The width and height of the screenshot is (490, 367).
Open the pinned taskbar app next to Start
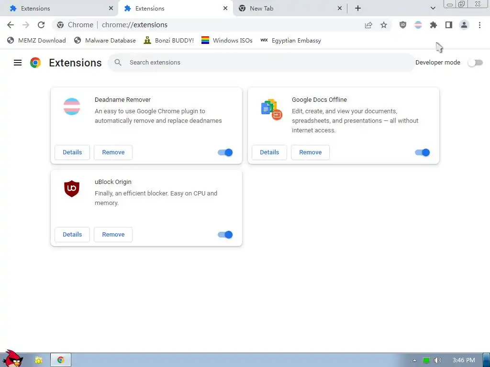pyautogui.click(x=38, y=360)
